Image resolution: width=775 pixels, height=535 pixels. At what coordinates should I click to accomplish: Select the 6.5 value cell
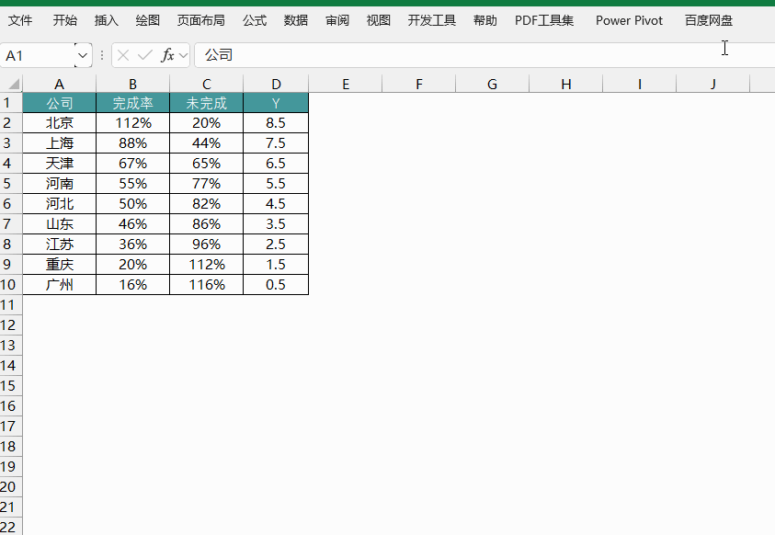(276, 164)
